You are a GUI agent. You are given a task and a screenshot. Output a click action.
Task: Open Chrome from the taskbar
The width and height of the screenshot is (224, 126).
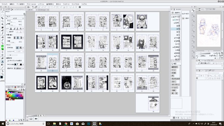66,124
